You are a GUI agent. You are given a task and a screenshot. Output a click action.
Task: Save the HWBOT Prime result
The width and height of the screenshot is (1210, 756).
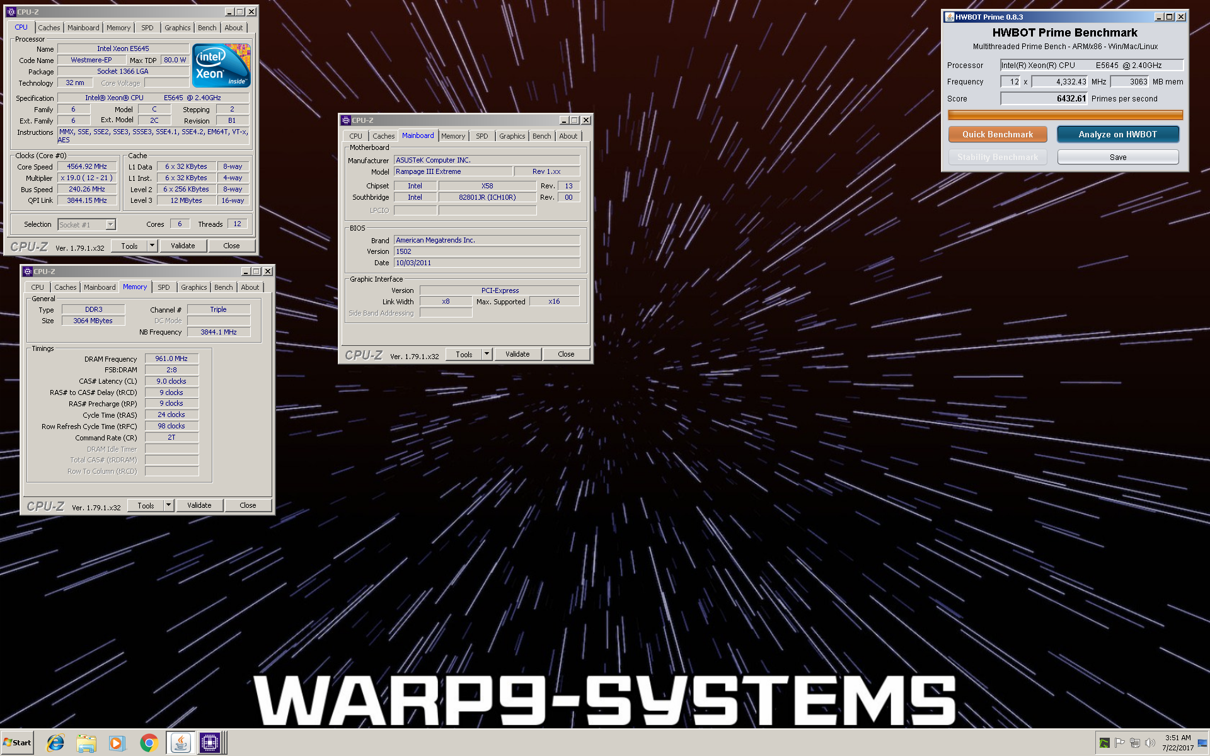pyautogui.click(x=1118, y=157)
